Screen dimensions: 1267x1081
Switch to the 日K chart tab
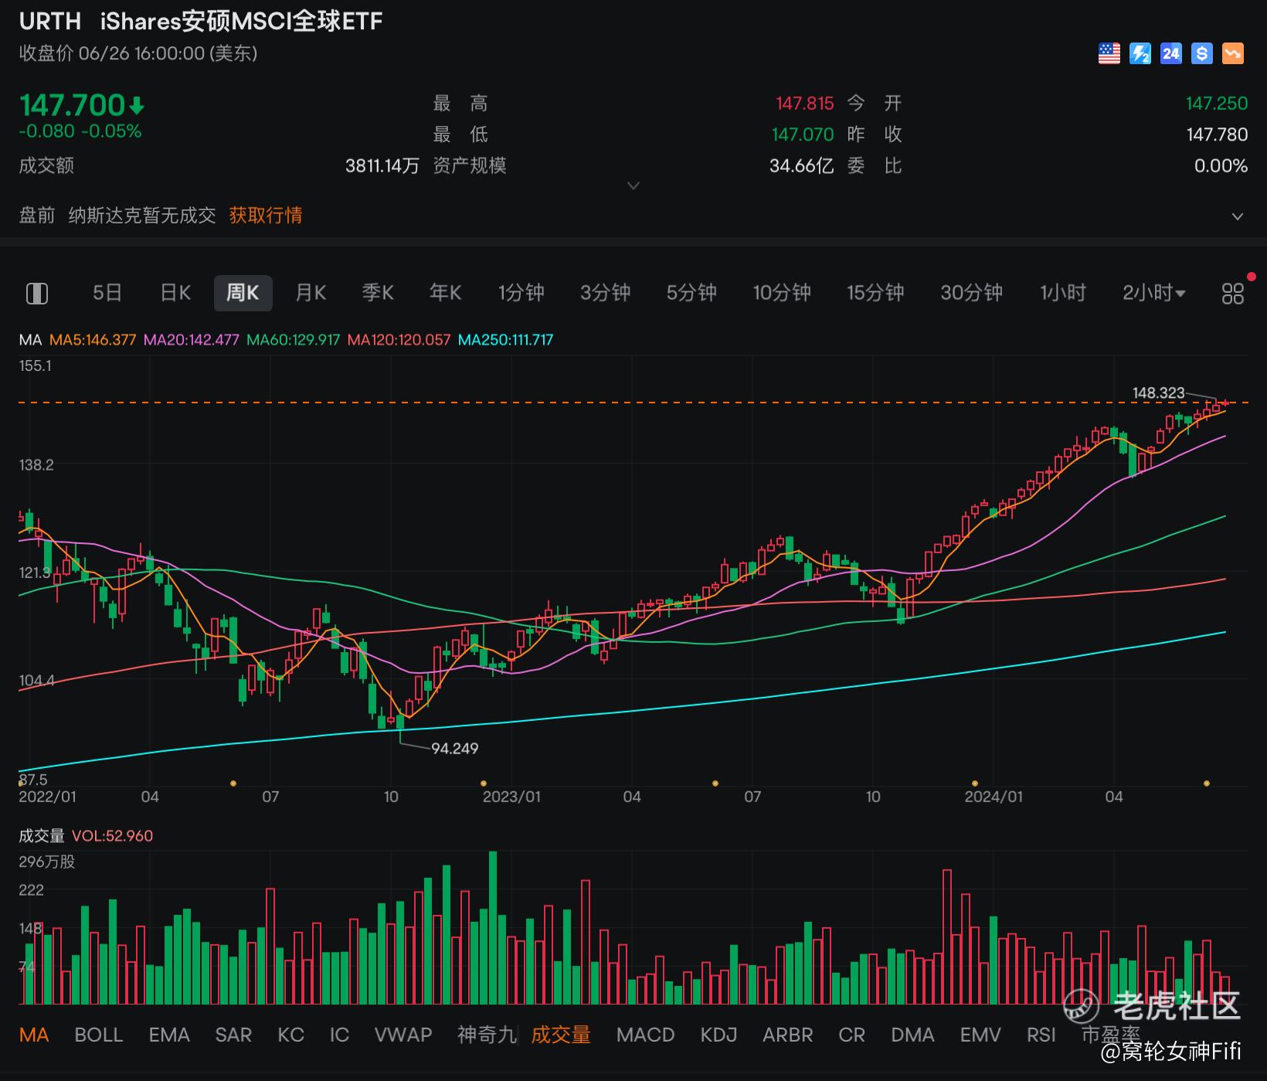coord(175,293)
